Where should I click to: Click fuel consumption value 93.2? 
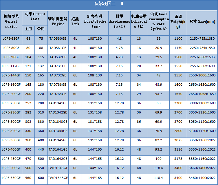point(158,150)
